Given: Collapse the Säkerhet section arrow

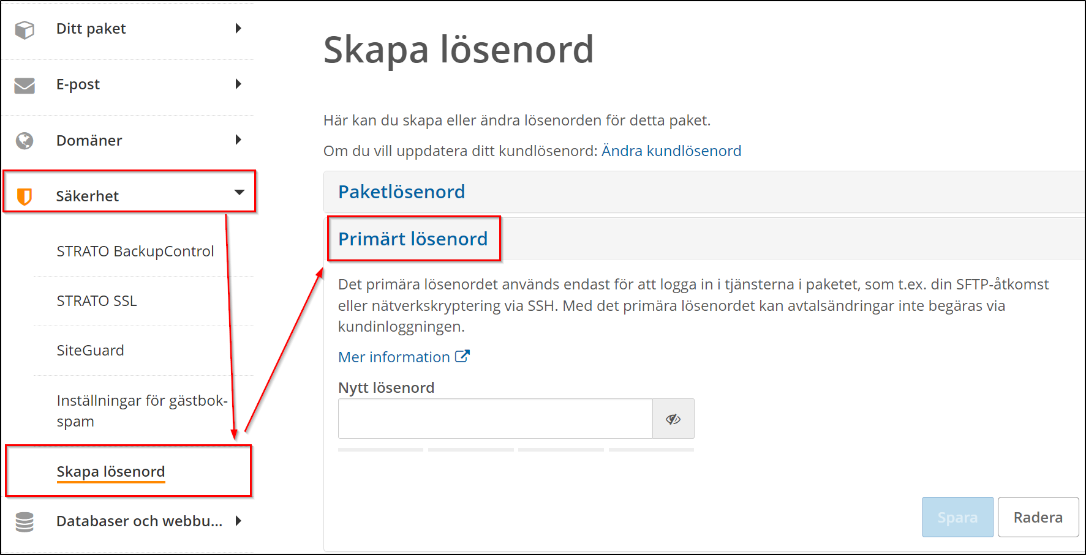Looking at the screenshot, I should point(239,193).
